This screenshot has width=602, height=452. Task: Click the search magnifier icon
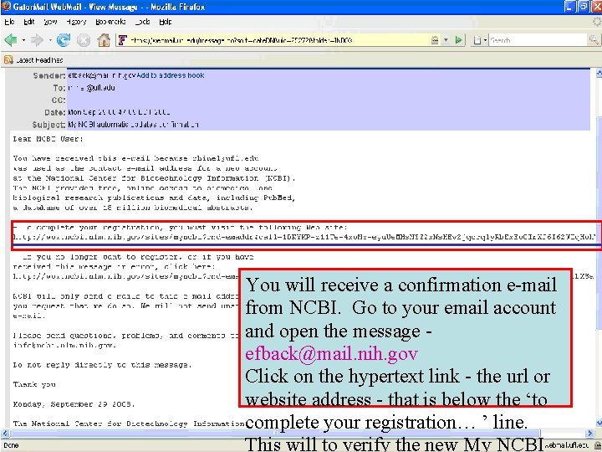click(594, 40)
